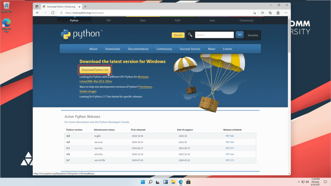Open the News navigation menu
Image resolution: width=331 pixels, height=186 pixels.
click(x=211, y=49)
